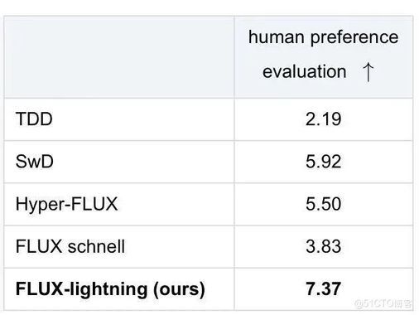Click the FLUX schnell label

pos(70,246)
